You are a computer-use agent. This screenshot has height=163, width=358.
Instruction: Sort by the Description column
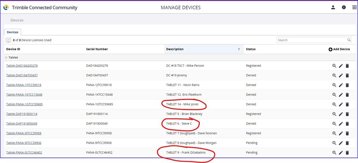coord(175,49)
